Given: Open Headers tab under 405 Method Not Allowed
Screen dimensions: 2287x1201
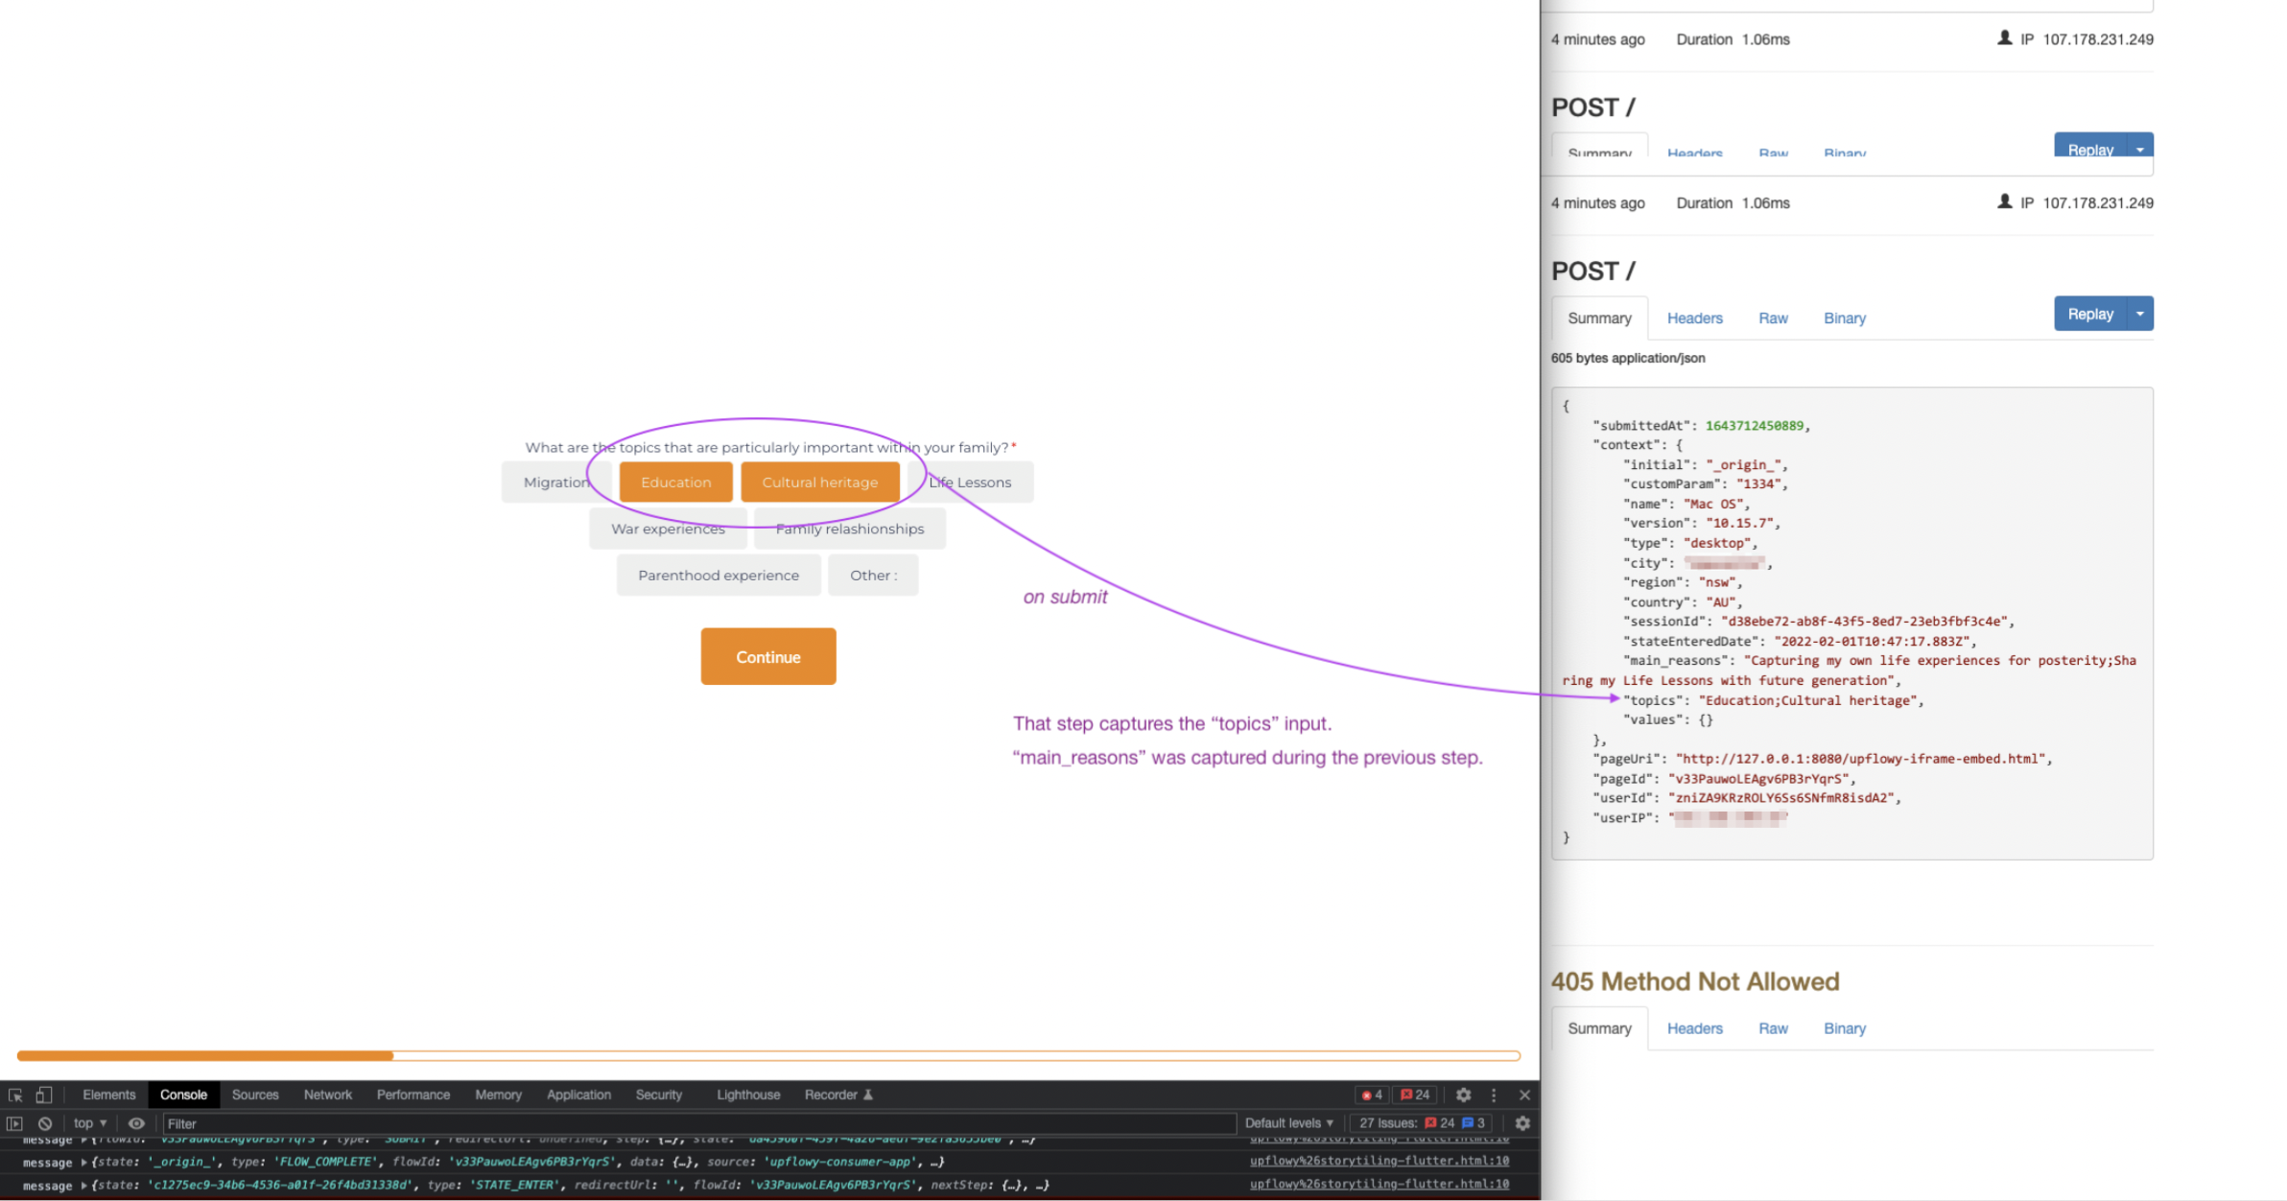Looking at the screenshot, I should click(x=1695, y=1028).
